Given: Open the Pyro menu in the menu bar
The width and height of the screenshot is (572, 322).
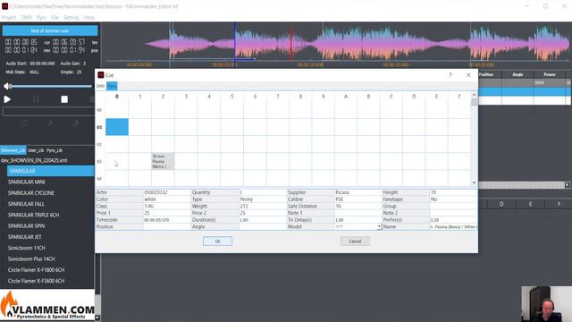Looking at the screenshot, I should tap(41, 17).
